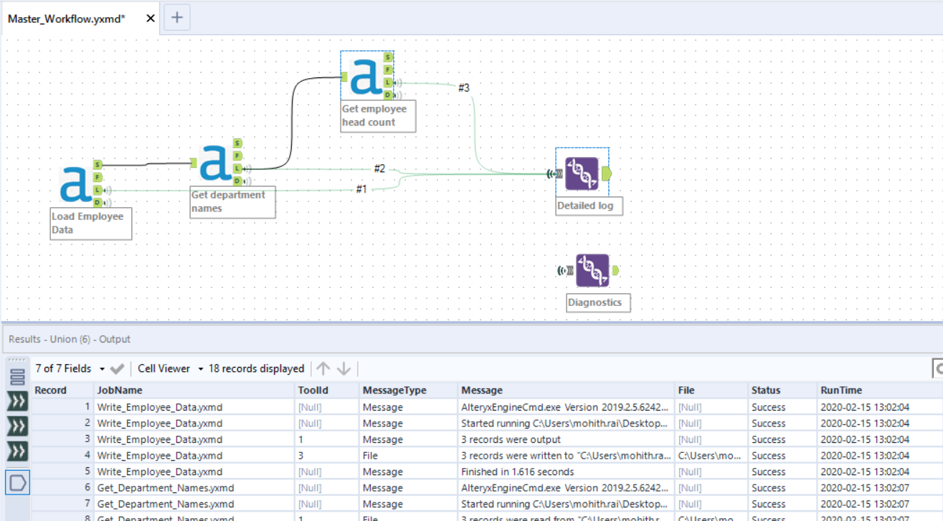Select the Load Employee Data tool icon
Viewport: 943px width, 521px height.
point(75,184)
